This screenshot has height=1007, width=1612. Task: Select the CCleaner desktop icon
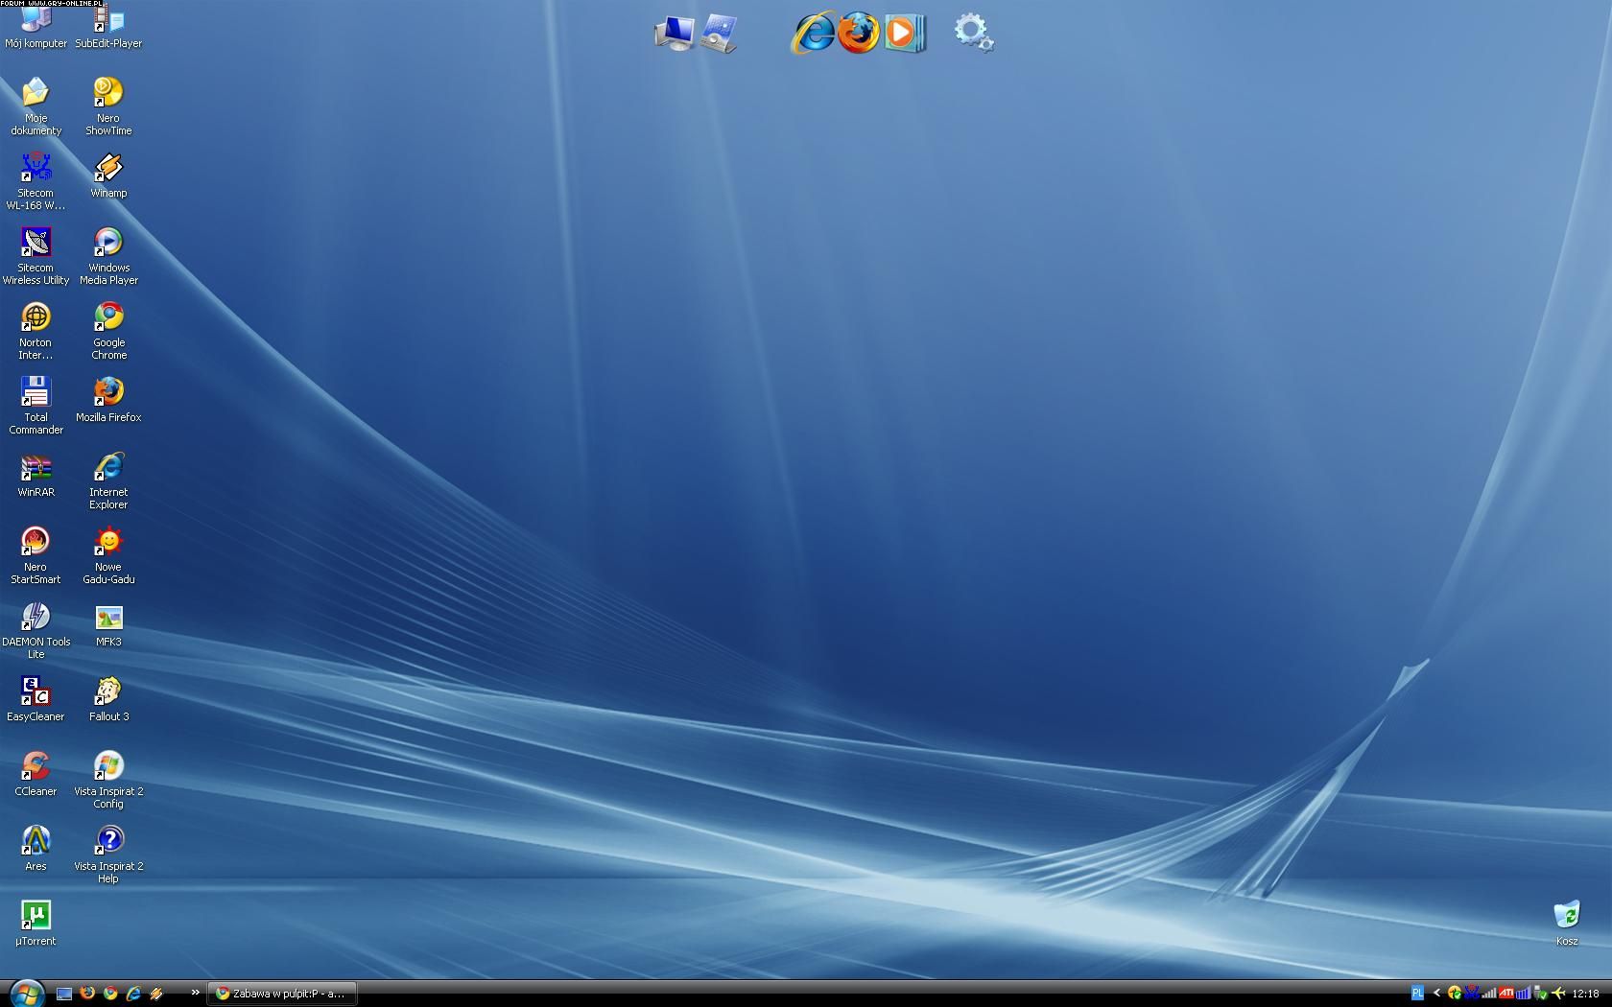(36, 767)
